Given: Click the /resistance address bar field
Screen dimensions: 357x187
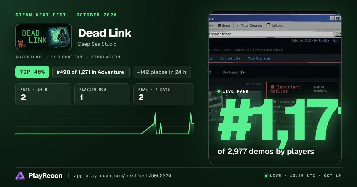Looking at the screenshot, I should click(x=271, y=34).
